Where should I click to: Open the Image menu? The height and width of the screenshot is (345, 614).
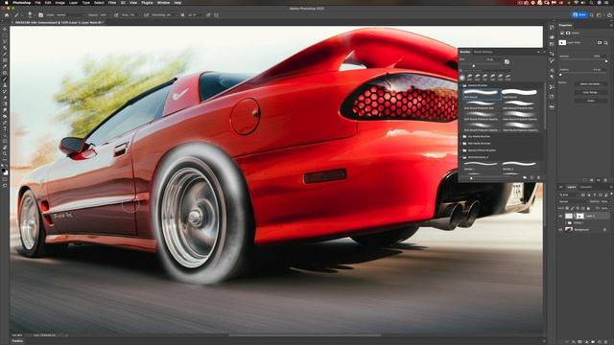pos(59,3)
